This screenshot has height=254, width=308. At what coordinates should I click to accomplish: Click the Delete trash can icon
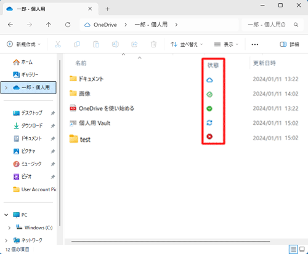pos(153,44)
